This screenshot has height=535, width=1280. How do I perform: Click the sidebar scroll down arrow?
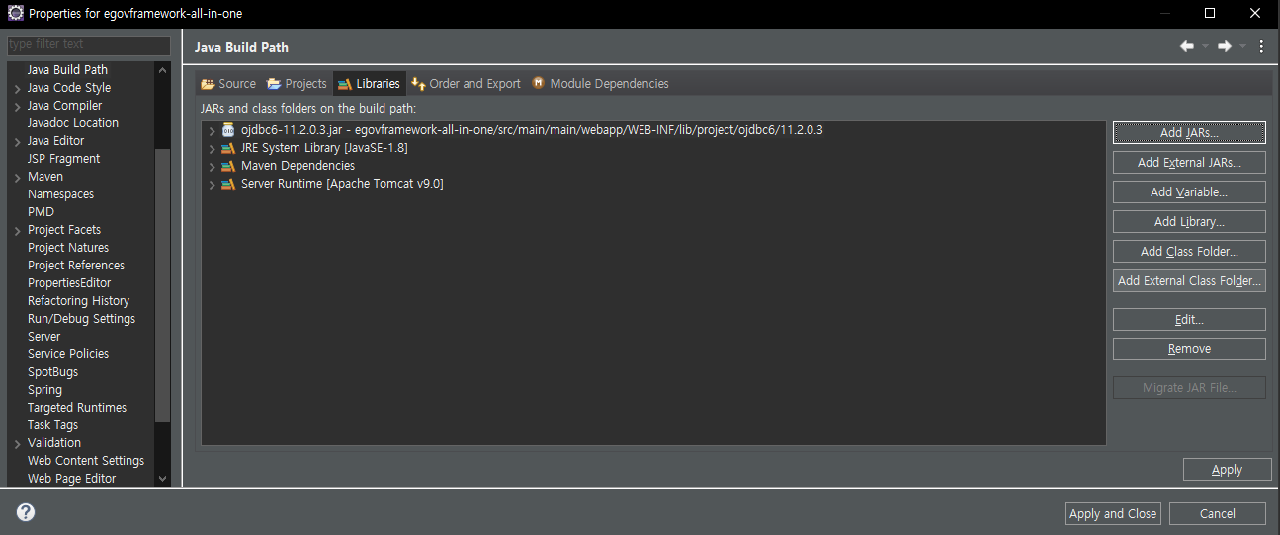click(163, 478)
